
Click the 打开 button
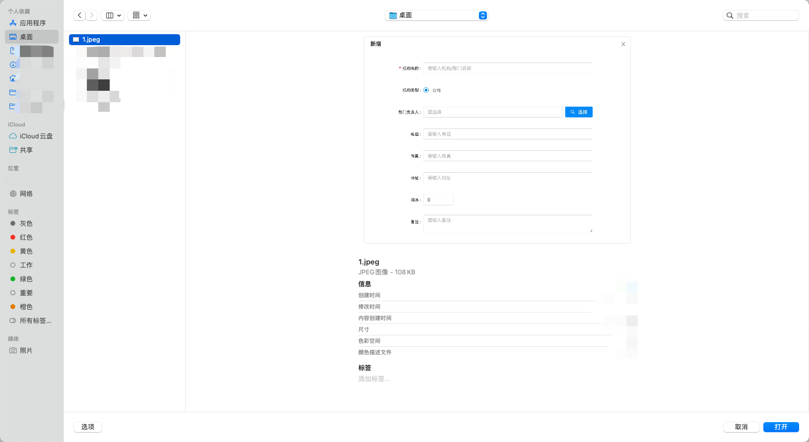pos(781,427)
